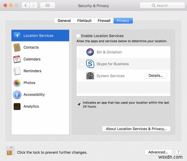Click the Siri & Dictation icon
The image size is (187, 161).
tap(90, 52)
